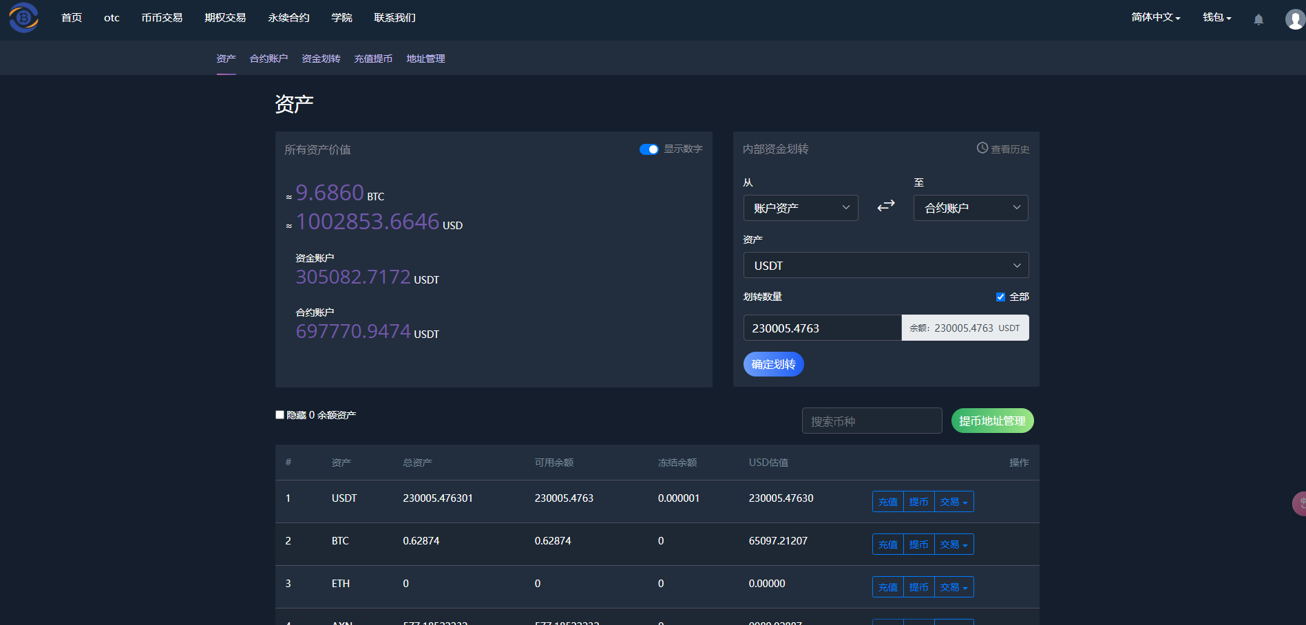Image resolution: width=1306 pixels, height=625 pixels.
Task: Swap transfer direction arrows icon
Action: click(885, 206)
